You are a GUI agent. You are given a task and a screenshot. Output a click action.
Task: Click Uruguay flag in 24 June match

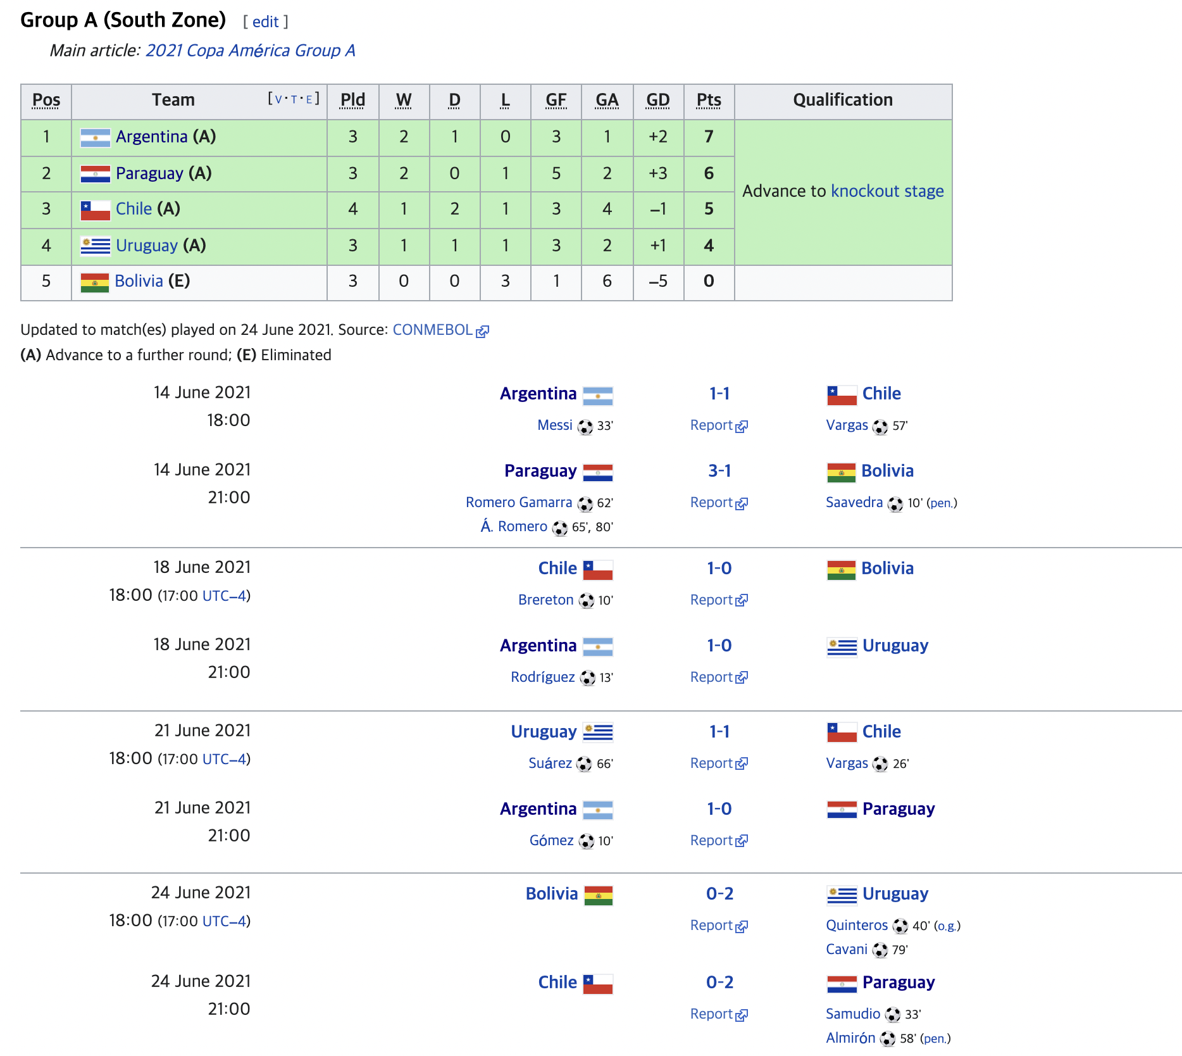point(842,895)
